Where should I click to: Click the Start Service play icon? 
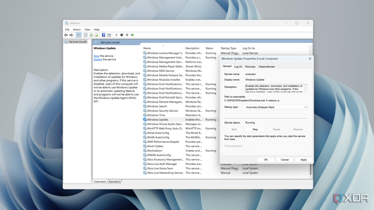click(116, 35)
